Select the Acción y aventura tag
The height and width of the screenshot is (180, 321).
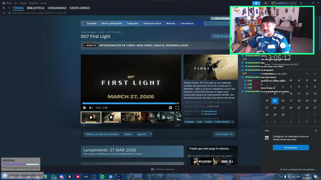pyautogui.click(x=222, y=122)
